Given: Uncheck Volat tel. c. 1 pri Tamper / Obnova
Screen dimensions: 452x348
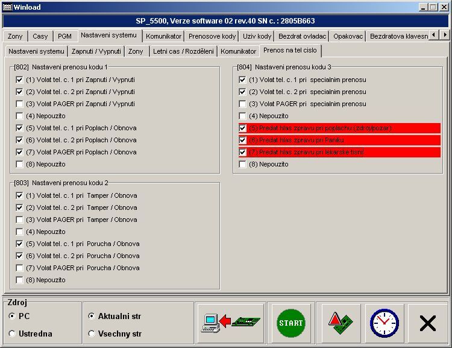Looking at the screenshot, I should point(20,195).
